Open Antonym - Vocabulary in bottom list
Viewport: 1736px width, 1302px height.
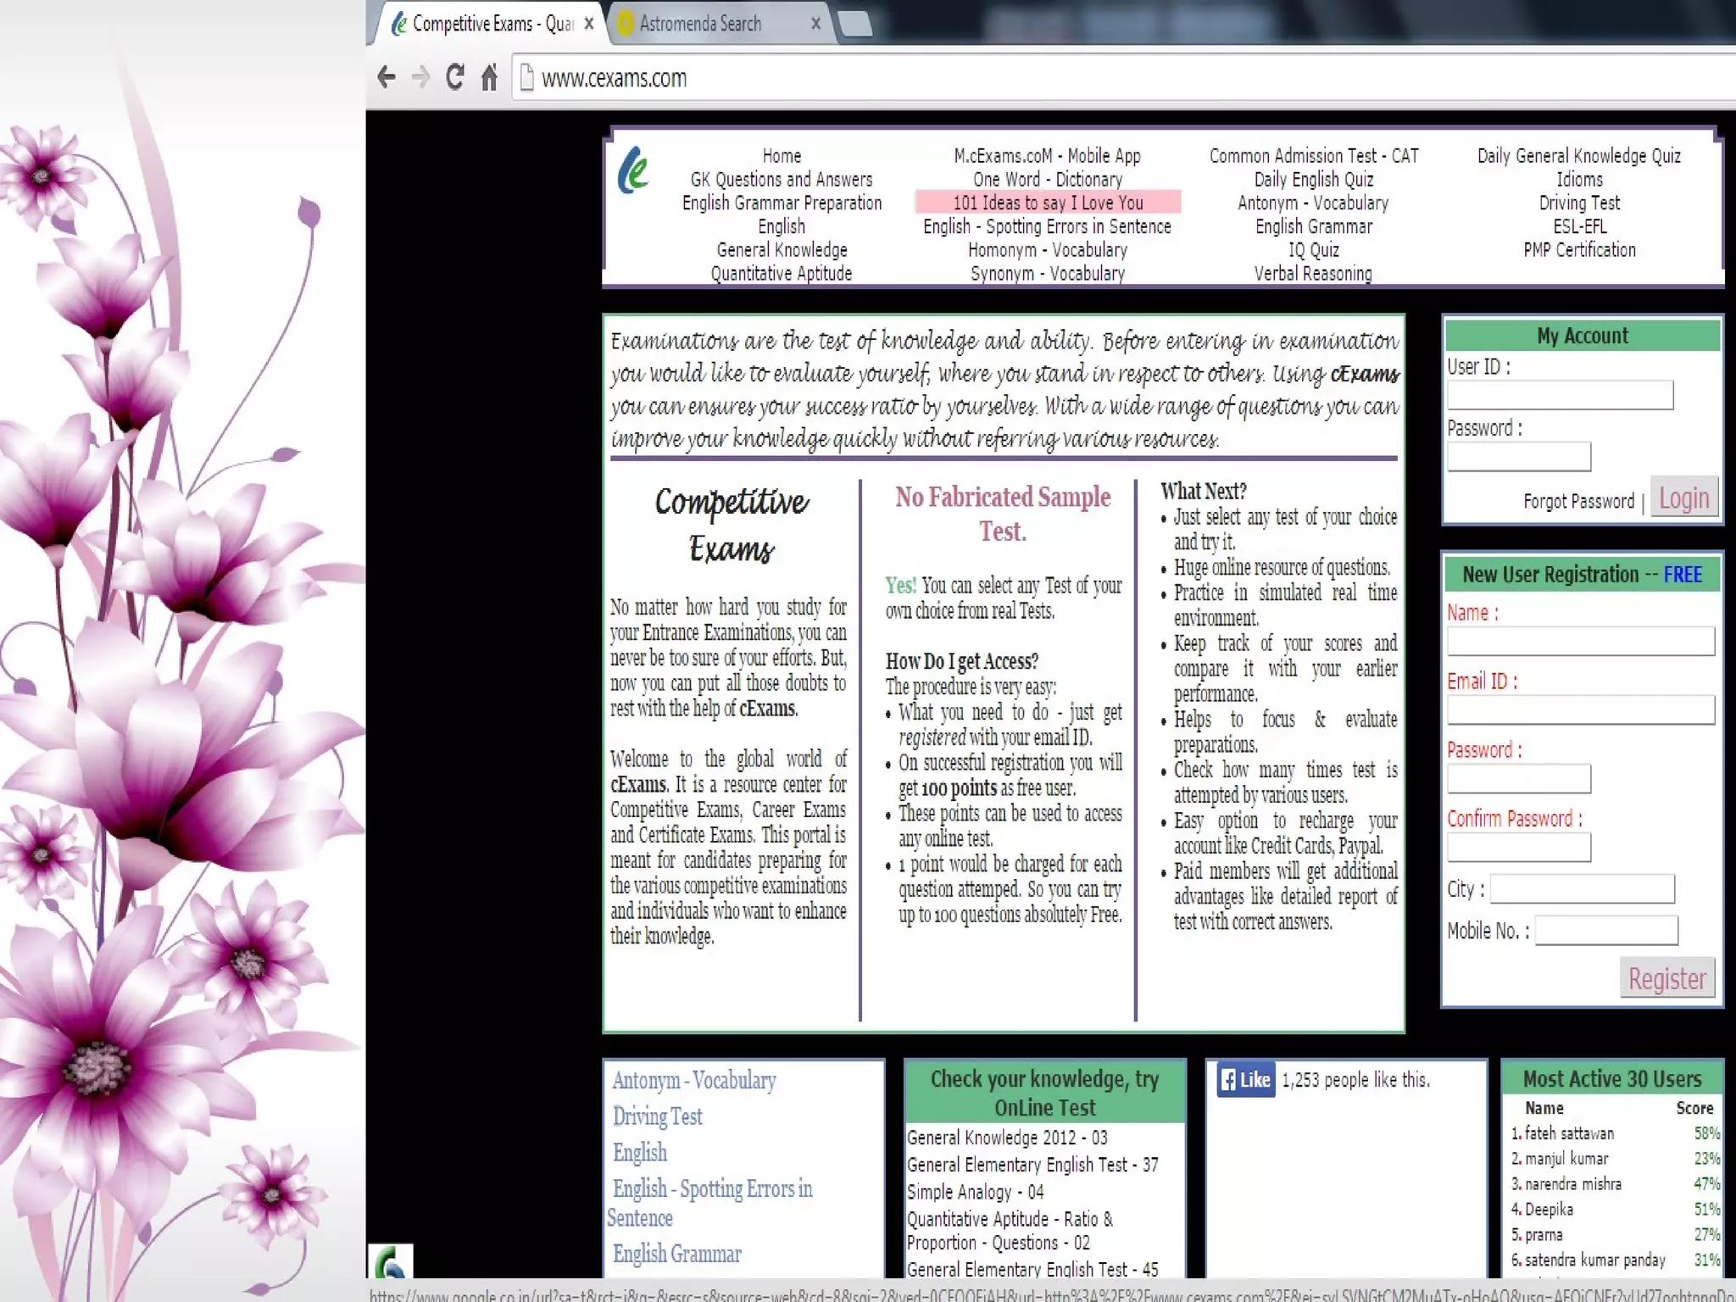coord(694,1081)
